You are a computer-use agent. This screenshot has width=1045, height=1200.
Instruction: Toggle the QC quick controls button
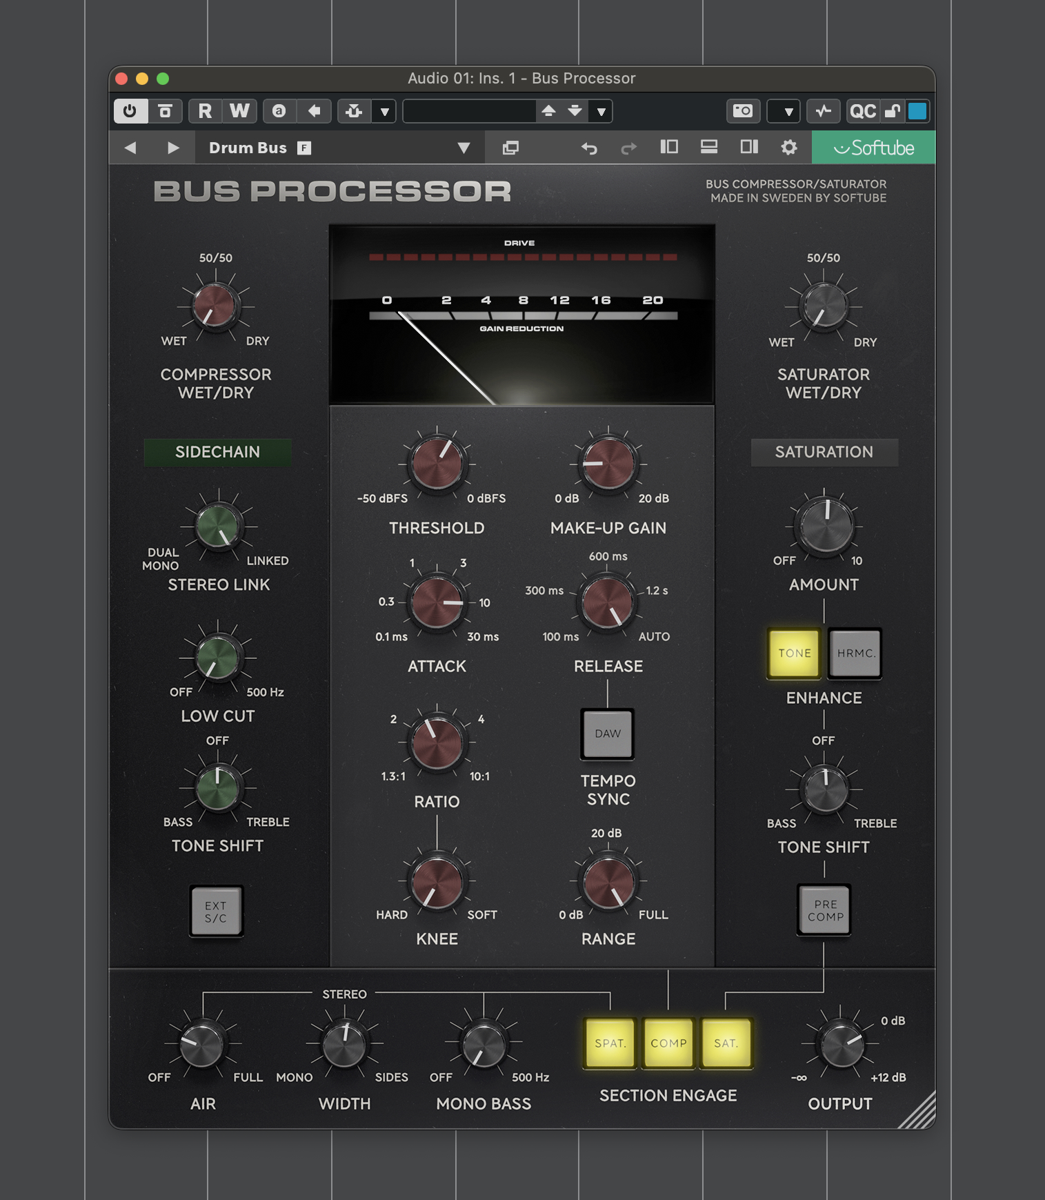point(863,111)
